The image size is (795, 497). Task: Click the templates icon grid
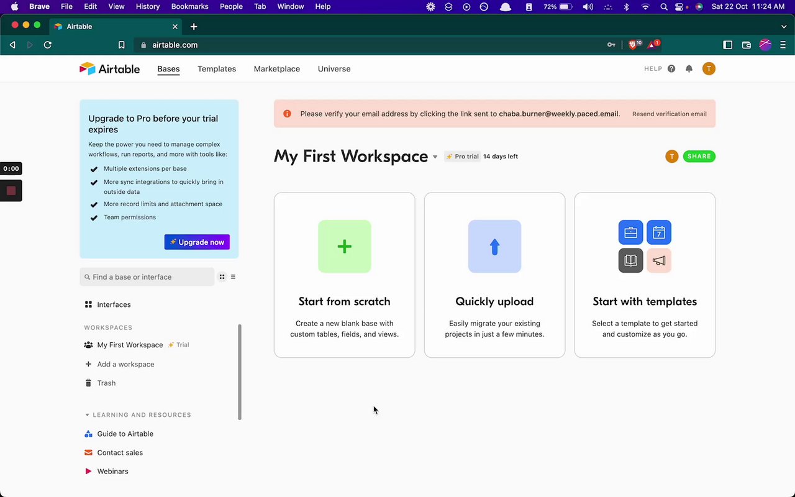coord(645,247)
